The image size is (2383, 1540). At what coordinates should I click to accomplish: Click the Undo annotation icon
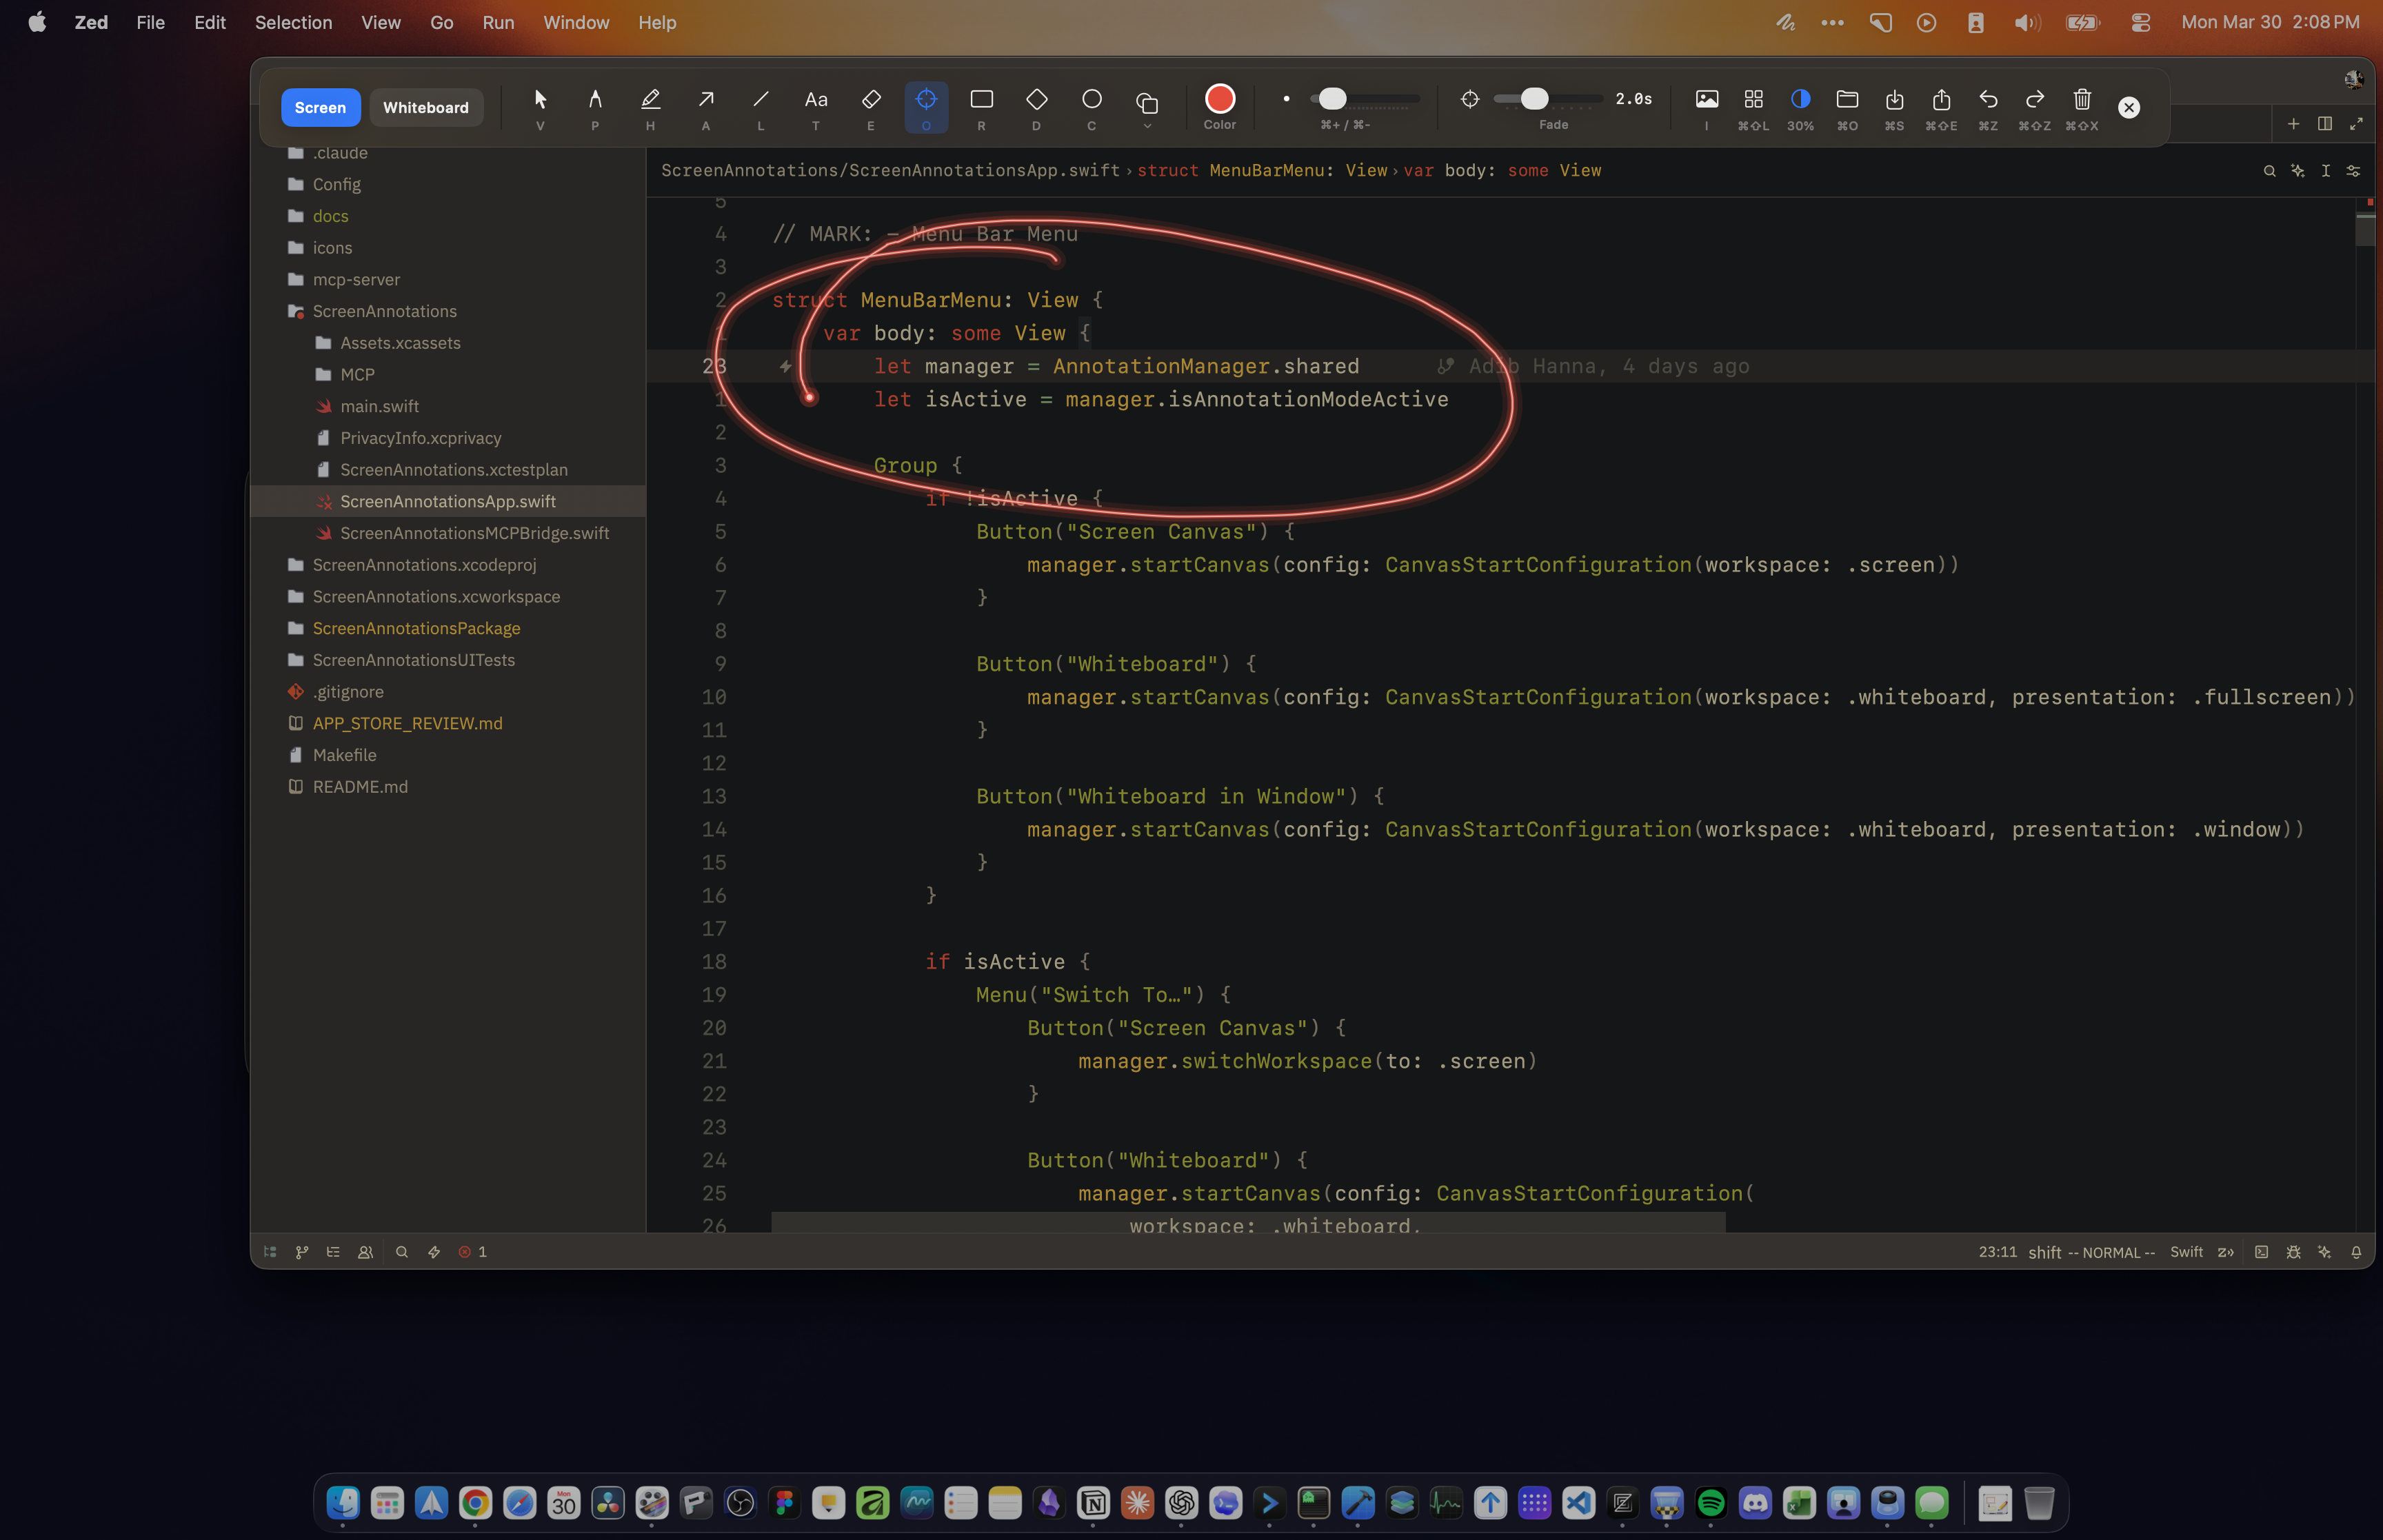[x=1988, y=100]
